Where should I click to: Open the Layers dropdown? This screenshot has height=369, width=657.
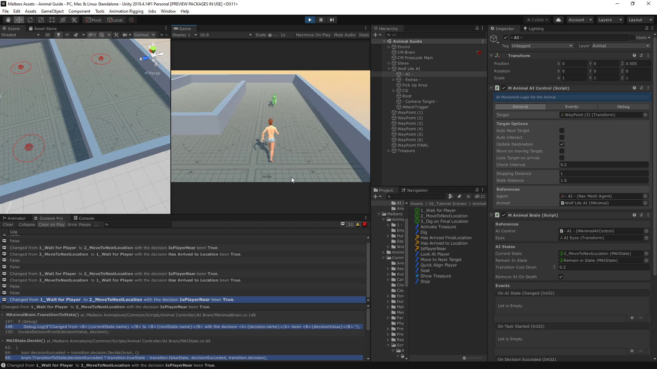coord(610,20)
